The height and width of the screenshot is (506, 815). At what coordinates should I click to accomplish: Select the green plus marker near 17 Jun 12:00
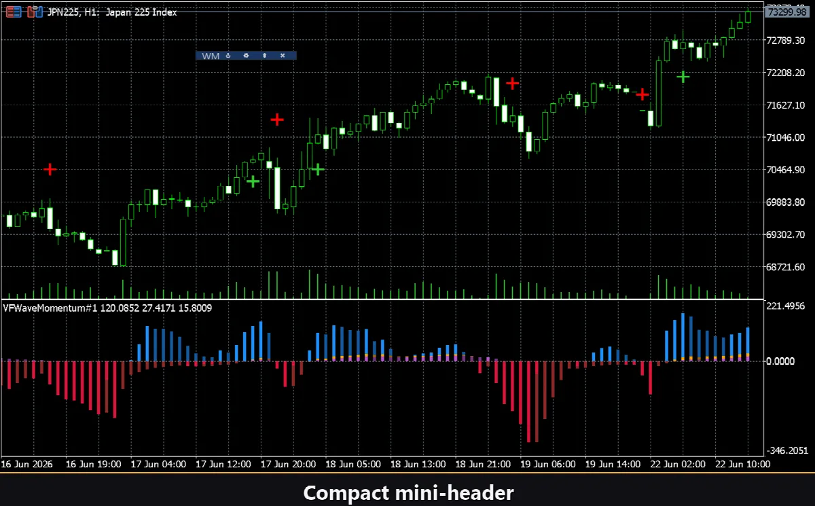(x=253, y=181)
